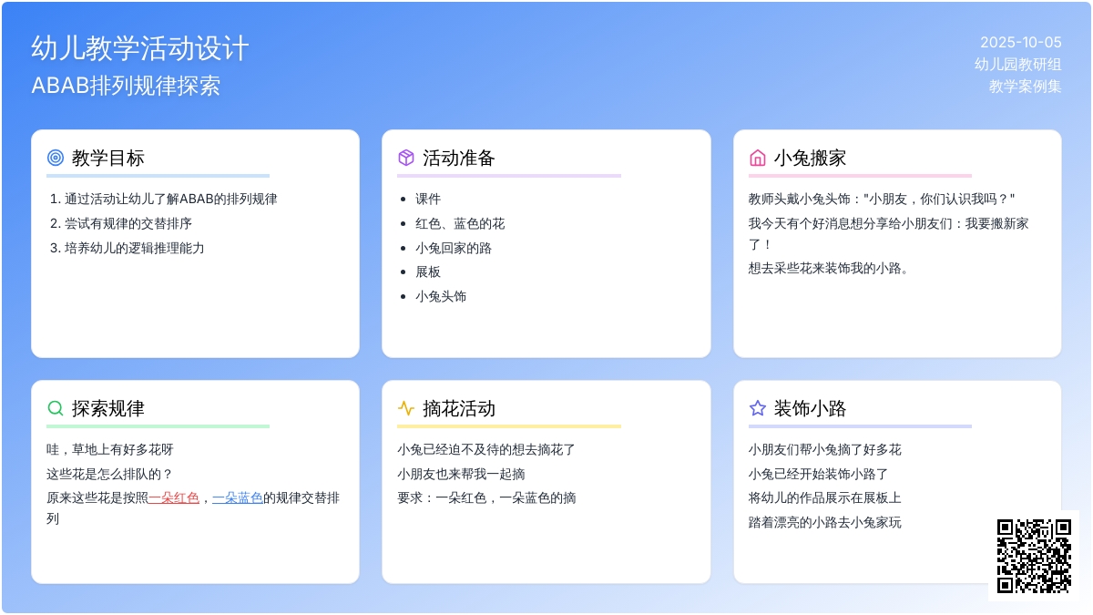This screenshot has height=615, width=1093.
Task: Click the target icon beside 教学目标
Action: [56, 158]
